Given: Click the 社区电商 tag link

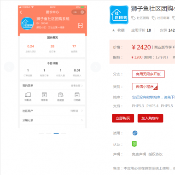Looking at the screenshot, I should click(x=163, y=18).
